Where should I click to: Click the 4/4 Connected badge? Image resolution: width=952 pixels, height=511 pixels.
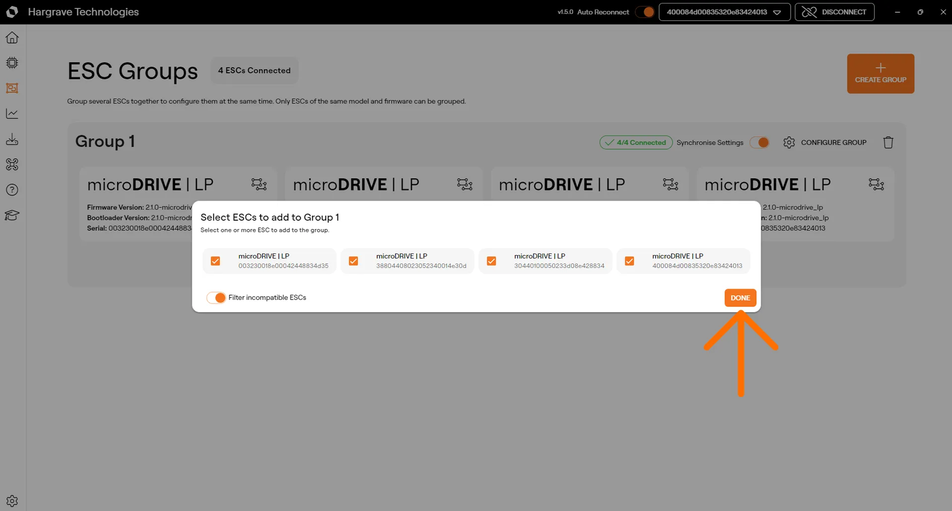point(636,142)
